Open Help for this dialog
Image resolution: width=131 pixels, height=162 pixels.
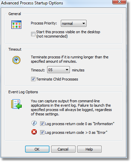coord(89,149)
